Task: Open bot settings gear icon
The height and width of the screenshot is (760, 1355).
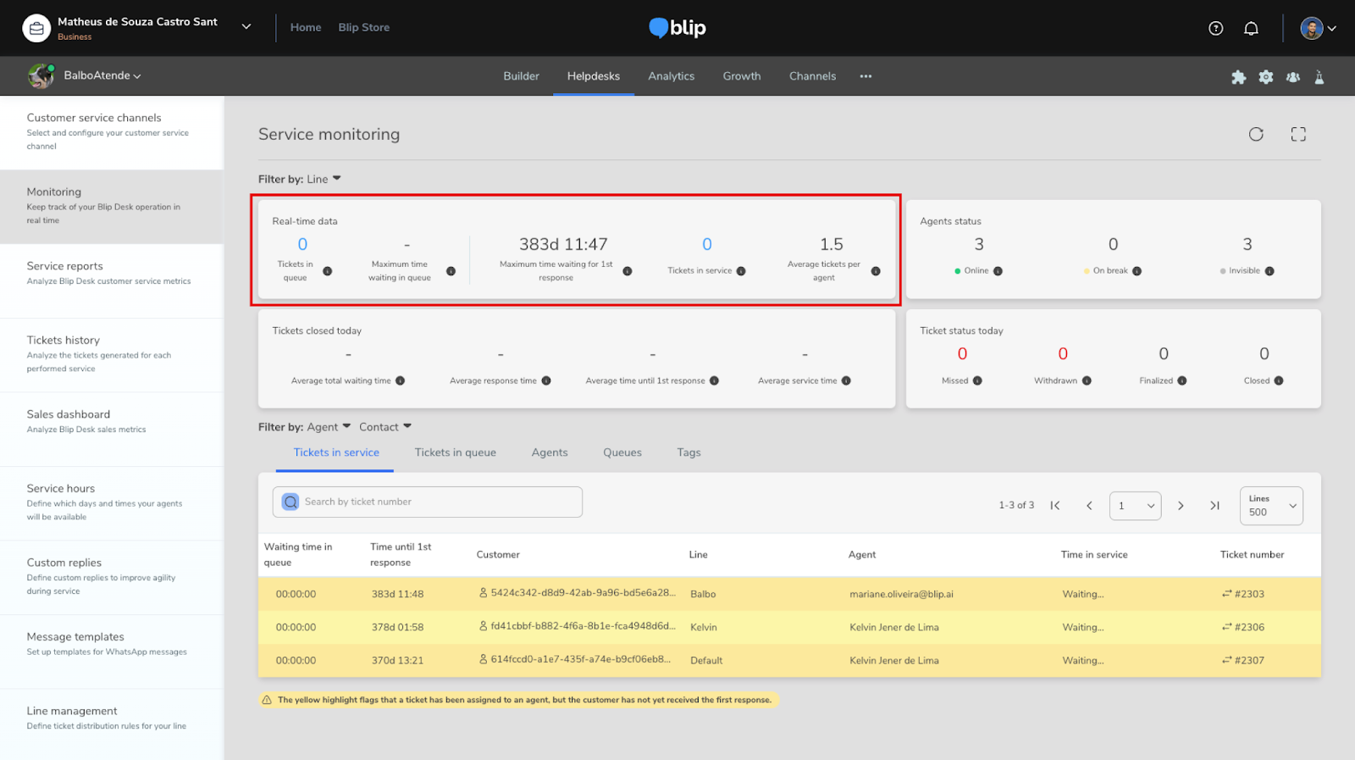Action: pyautogui.click(x=1266, y=77)
